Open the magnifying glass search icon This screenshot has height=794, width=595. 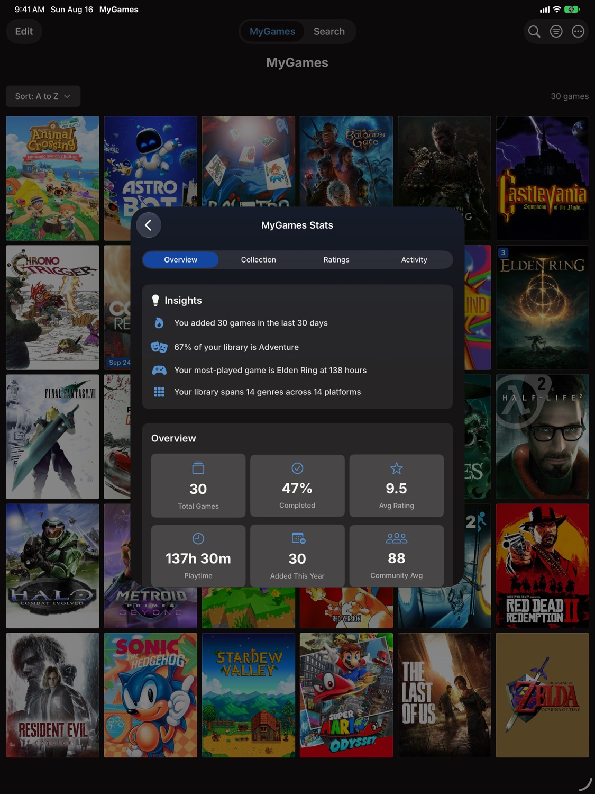534,32
